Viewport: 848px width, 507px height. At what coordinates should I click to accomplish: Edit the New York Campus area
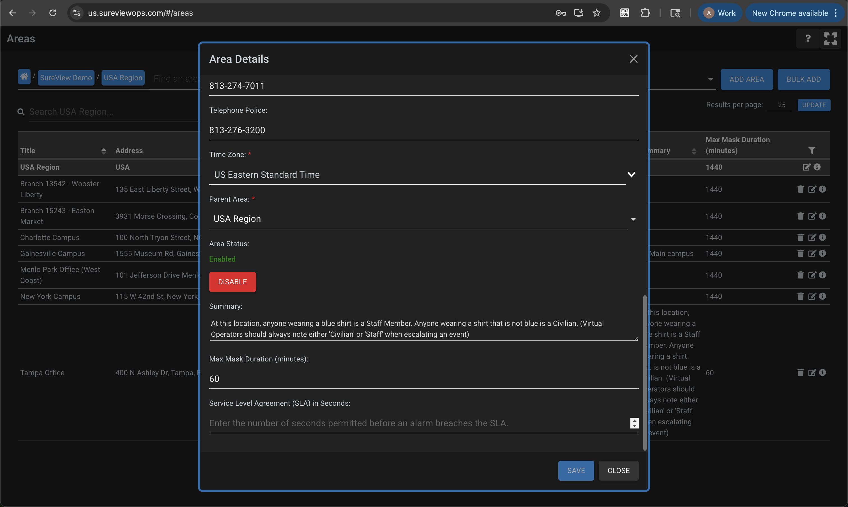point(812,296)
